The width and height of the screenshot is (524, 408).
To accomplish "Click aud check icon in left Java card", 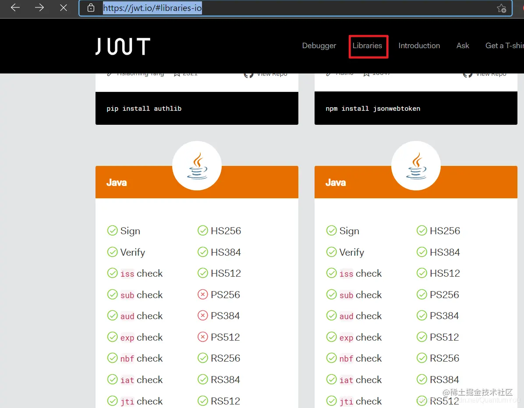I will 112,316.
